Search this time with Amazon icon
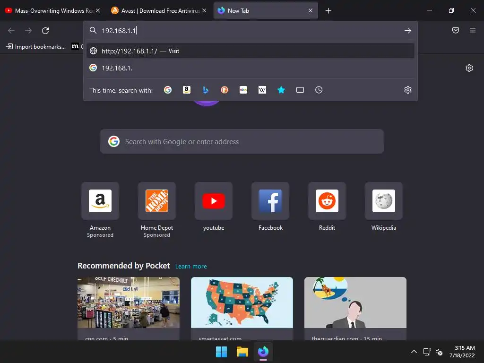 (x=186, y=90)
